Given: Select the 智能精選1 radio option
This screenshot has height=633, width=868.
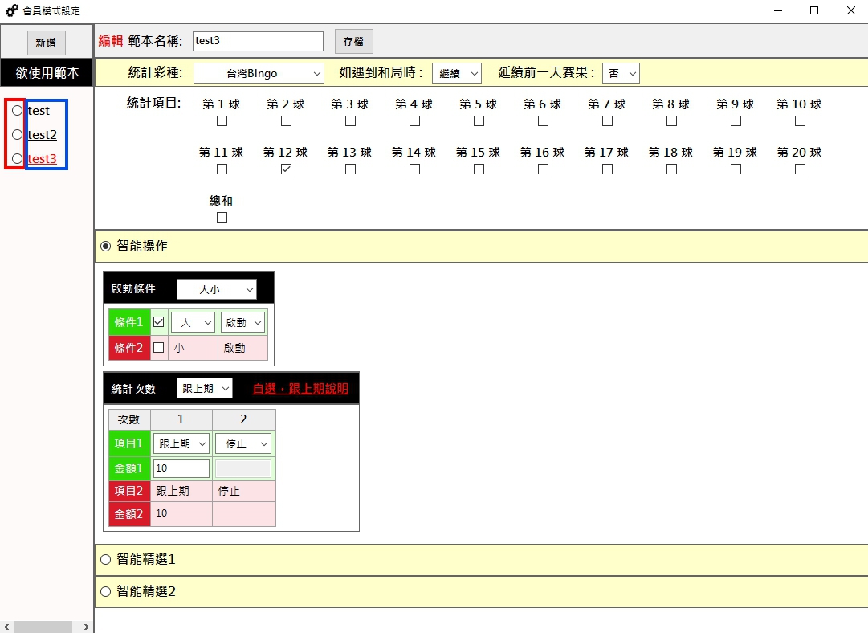Looking at the screenshot, I should pos(105,560).
